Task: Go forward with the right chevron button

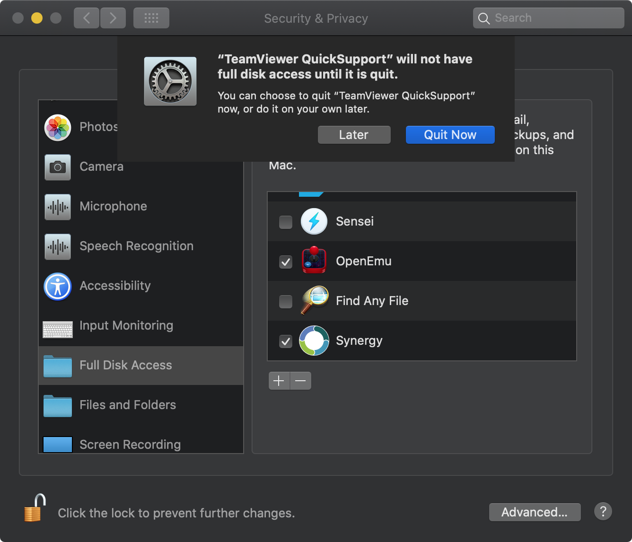Action: (x=113, y=18)
